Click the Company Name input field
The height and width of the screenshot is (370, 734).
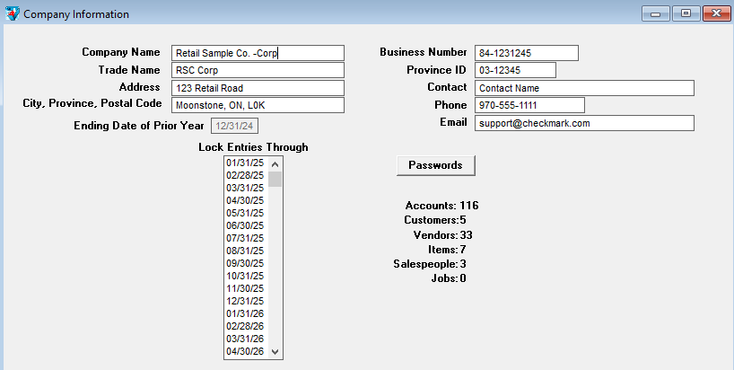point(258,53)
